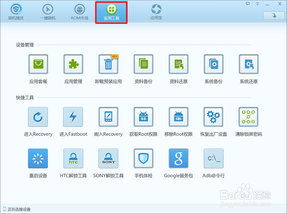Select the 实用工具 tab
The height and width of the screenshot is (214, 287).
(111, 12)
